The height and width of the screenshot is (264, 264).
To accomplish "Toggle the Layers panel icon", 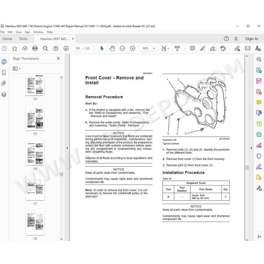I will click(4, 94).
